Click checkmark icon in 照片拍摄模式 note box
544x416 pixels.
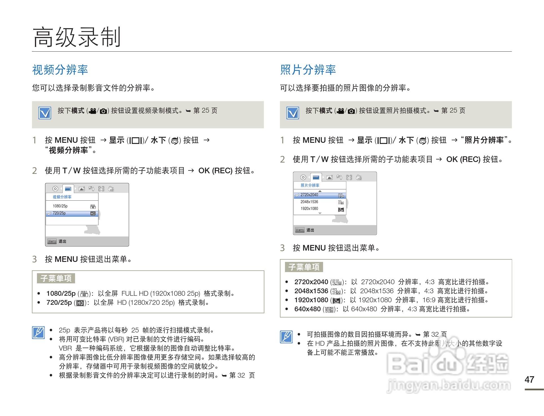293,113
